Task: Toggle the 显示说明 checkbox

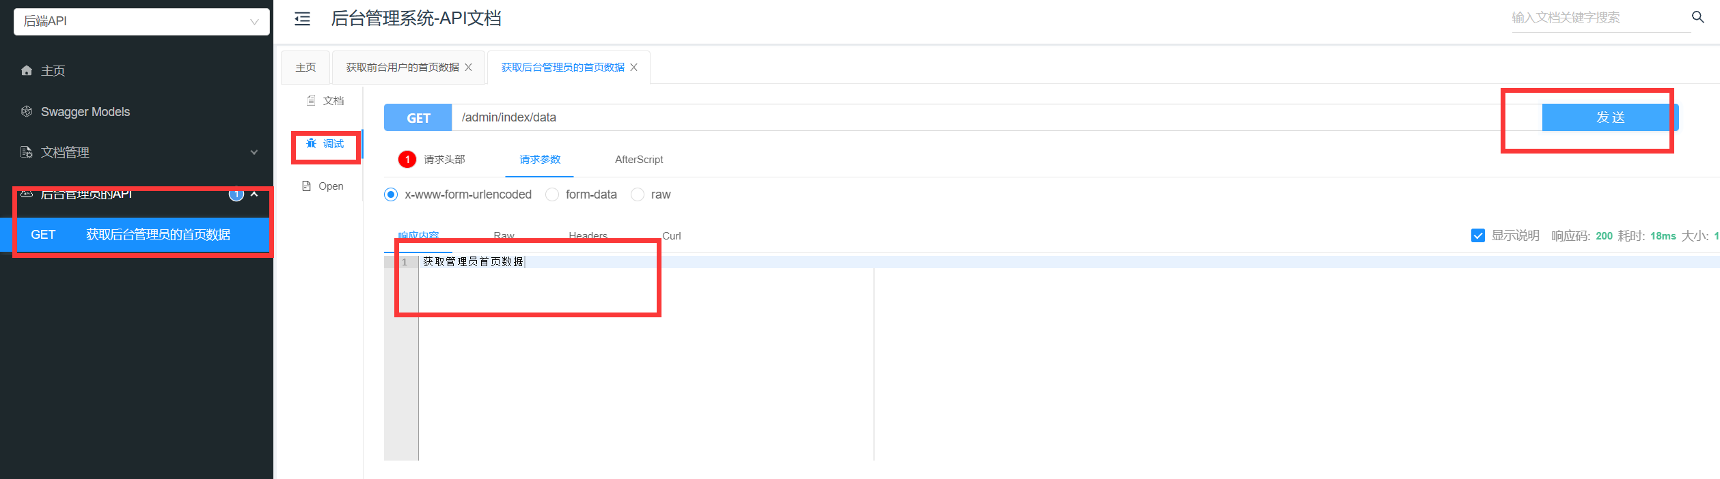Action: (1477, 236)
